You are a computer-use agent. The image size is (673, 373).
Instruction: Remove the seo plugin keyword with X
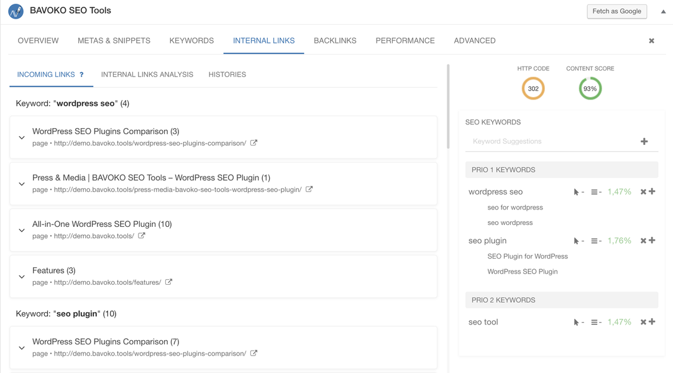pyautogui.click(x=643, y=241)
